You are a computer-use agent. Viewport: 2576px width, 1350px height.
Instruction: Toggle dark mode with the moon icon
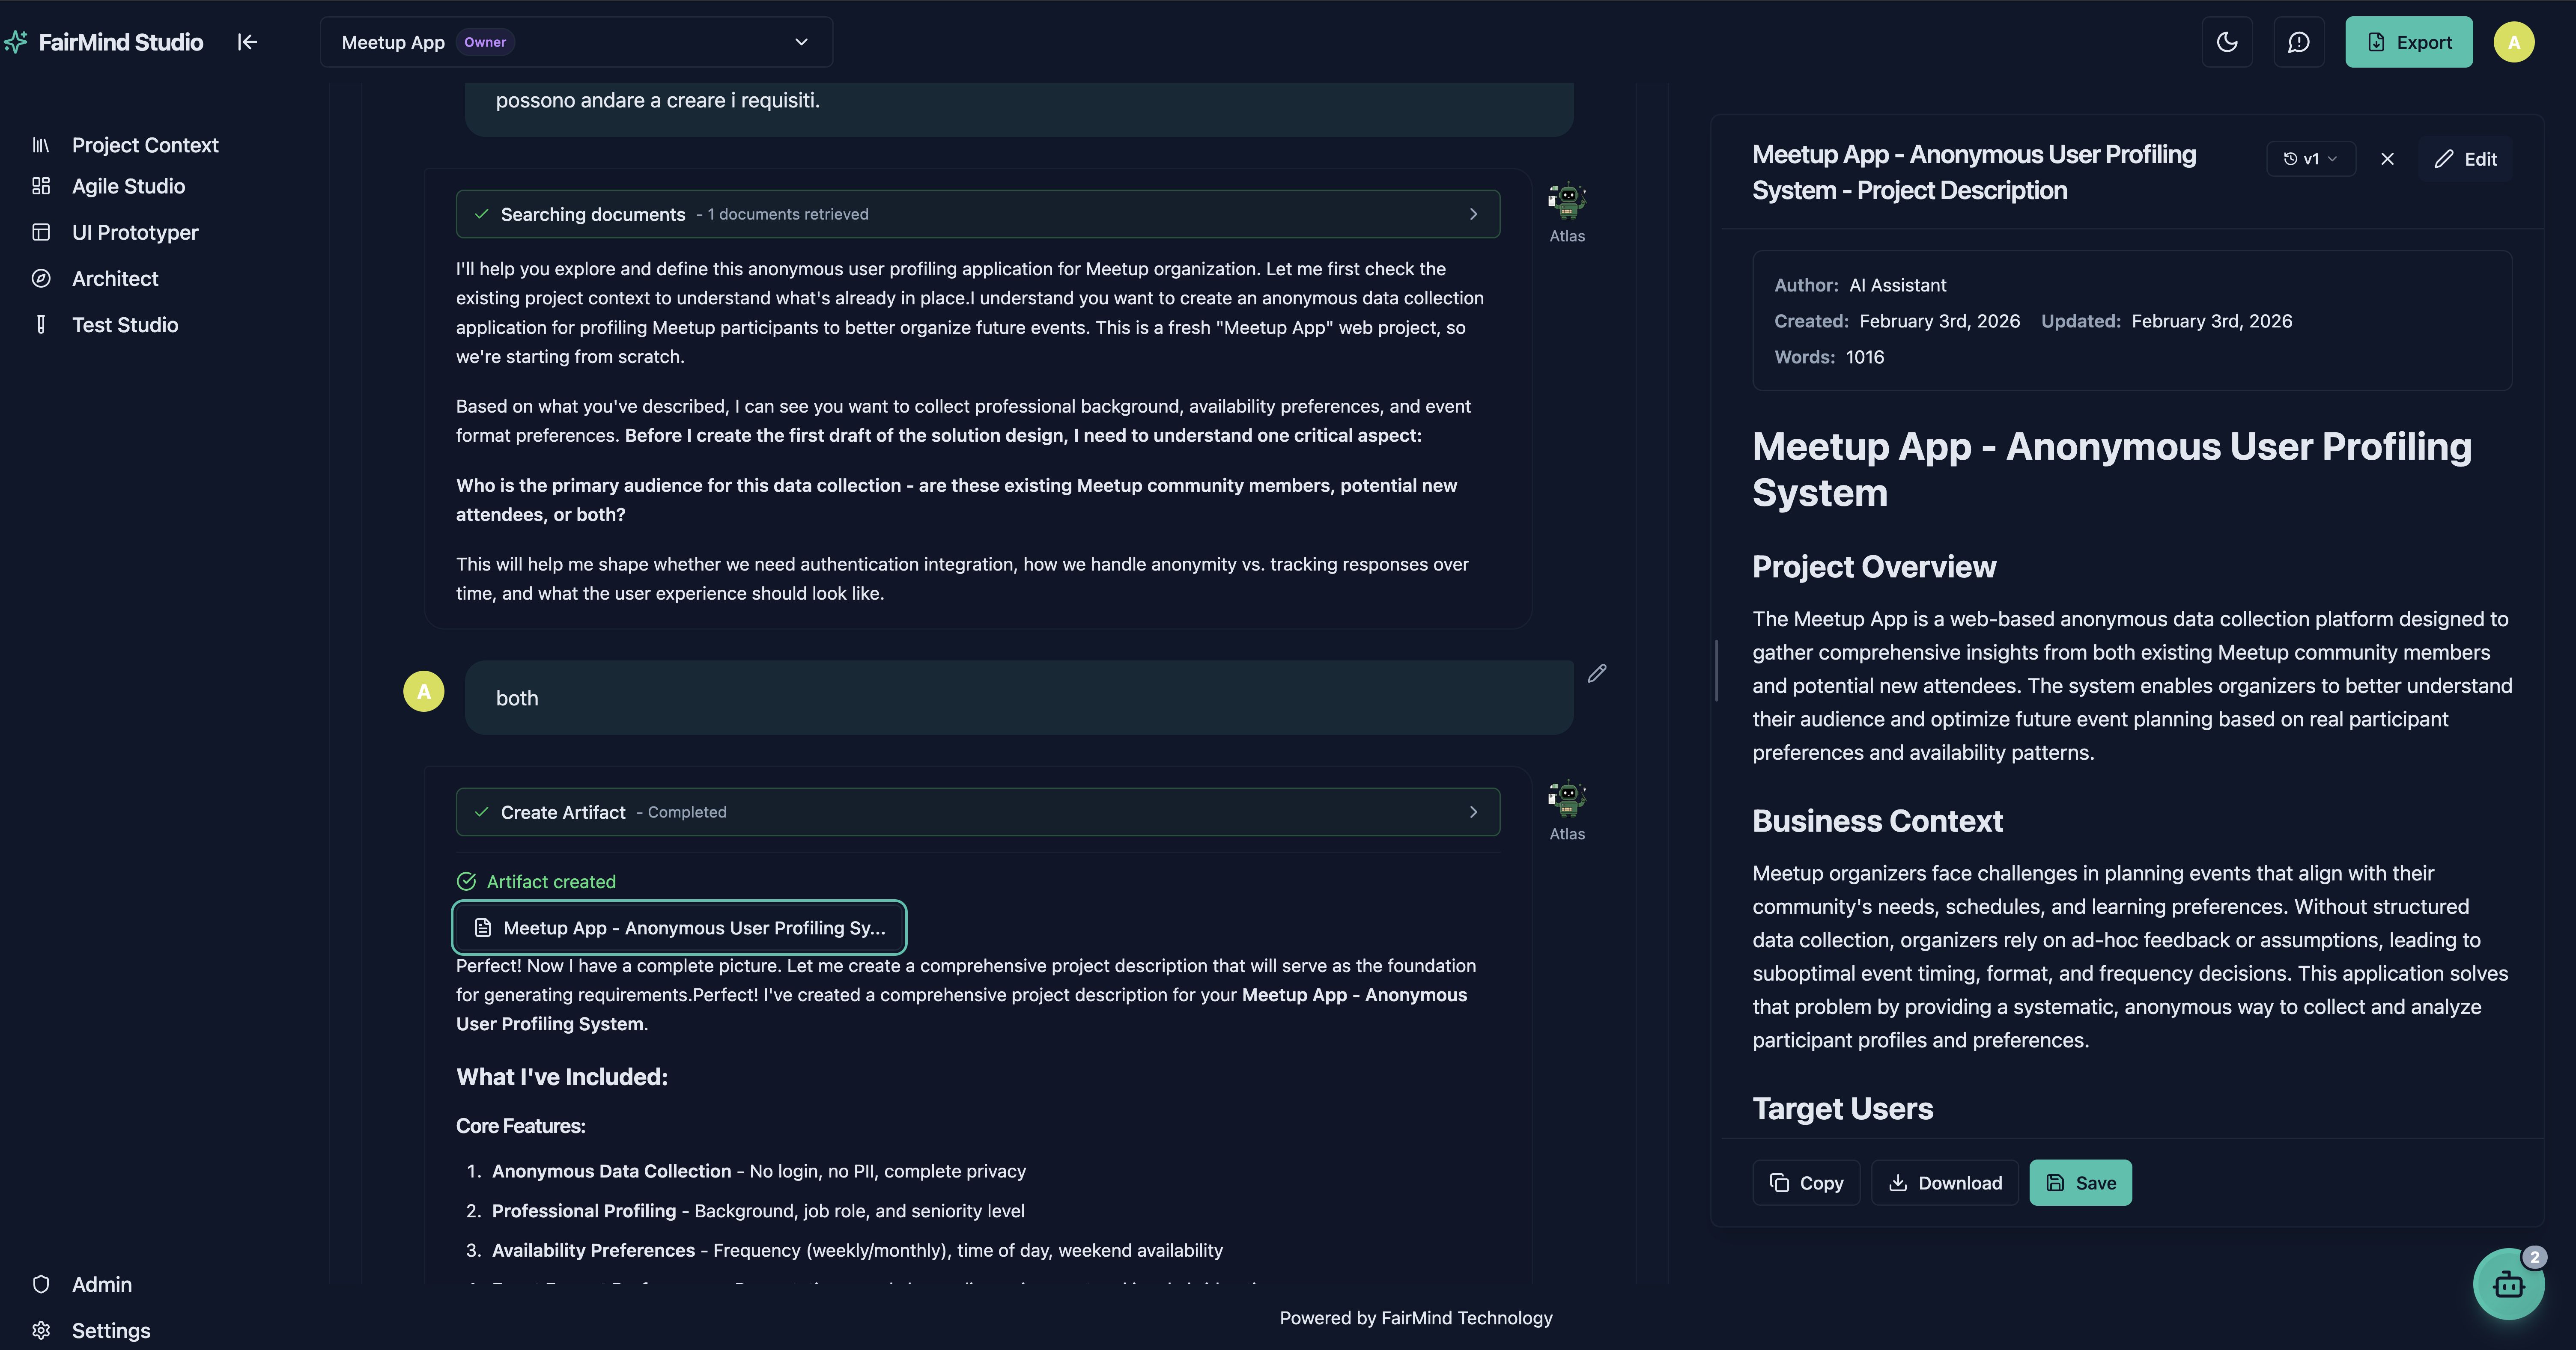(2227, 42)
